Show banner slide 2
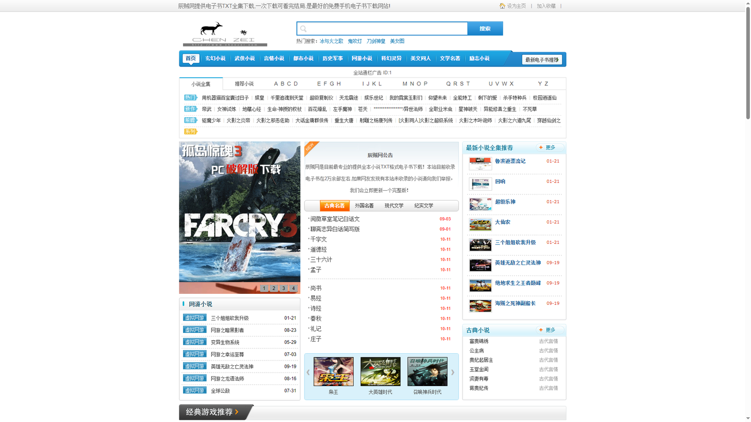Screen dimensions: 751x422 tap(274, 288)
